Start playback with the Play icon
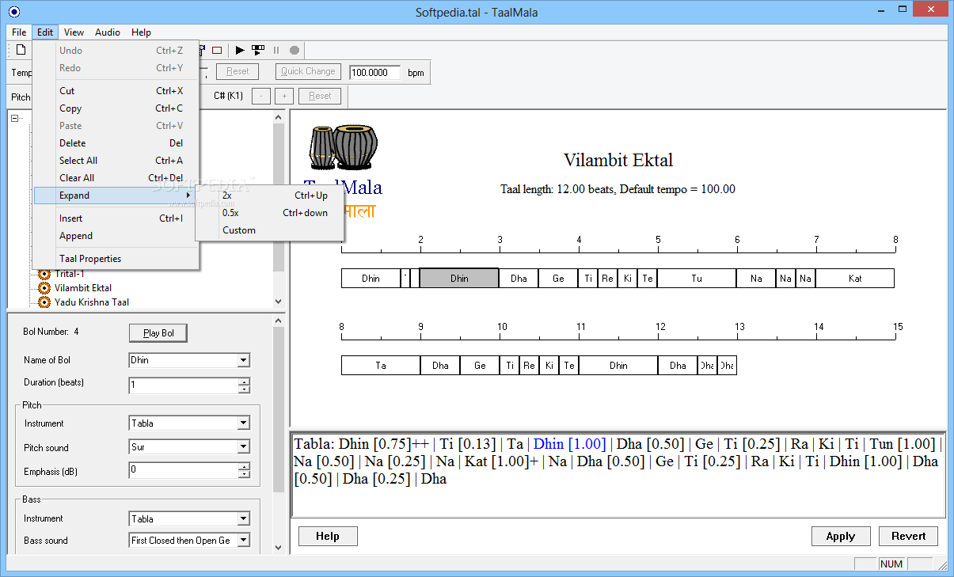 click(x=240, y=50)
